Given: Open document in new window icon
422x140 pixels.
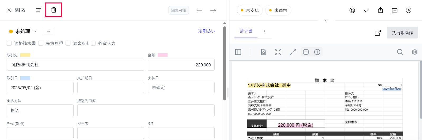Looking at the screenshot, I should pos(378,33).
